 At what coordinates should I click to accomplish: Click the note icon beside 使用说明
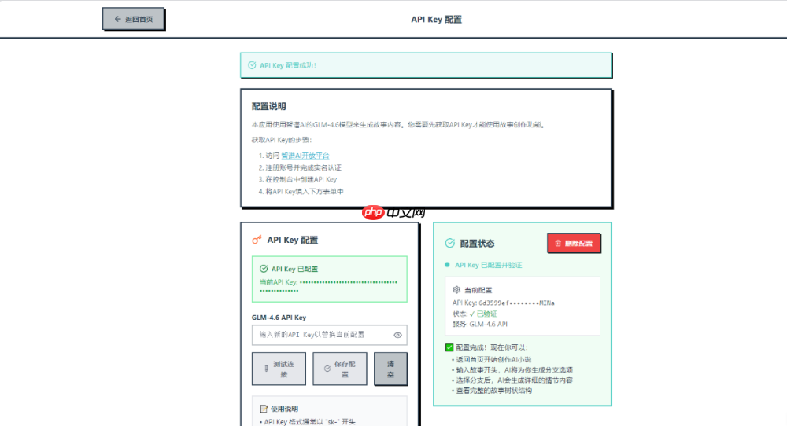click(264, 409)
